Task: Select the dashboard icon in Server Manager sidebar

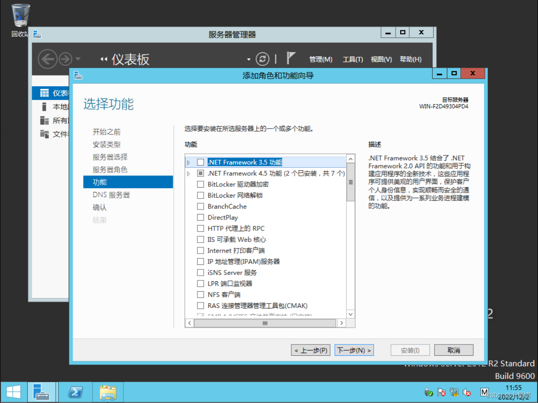Action: coord(44,93)
